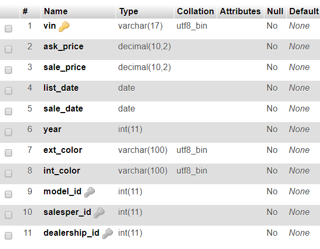This screenshot has height=249, width=320.
Task: Click the Name column header
Action: pyautogui.click(x=56, y=11)
